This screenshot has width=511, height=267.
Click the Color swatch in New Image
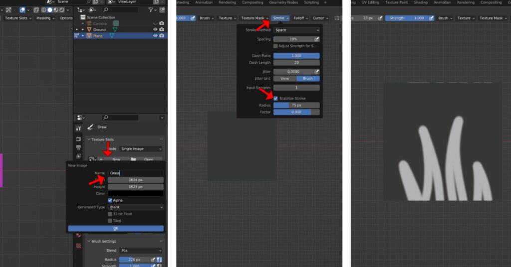[x=136, y=193]
